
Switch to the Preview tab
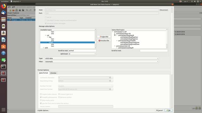pos(53,73)
